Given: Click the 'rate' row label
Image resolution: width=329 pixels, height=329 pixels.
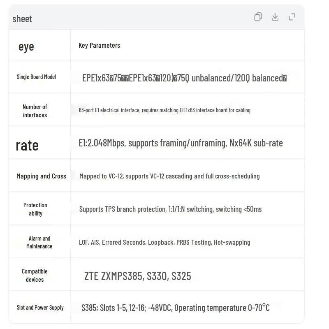Looking at the screenshot, I should click(x=27, y=146).
